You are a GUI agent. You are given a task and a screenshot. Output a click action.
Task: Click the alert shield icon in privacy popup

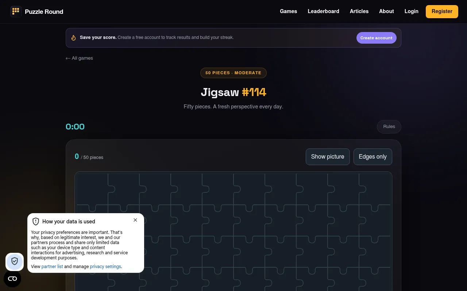36,222
